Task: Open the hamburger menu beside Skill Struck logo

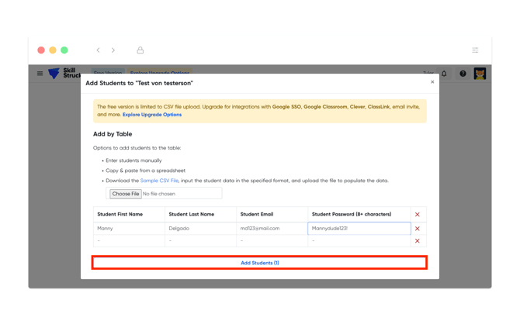Action: click(x=40, y=74)
